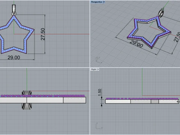
Task: Select the 29.00 dimension text in top view
Action: (x=14, y=57)
